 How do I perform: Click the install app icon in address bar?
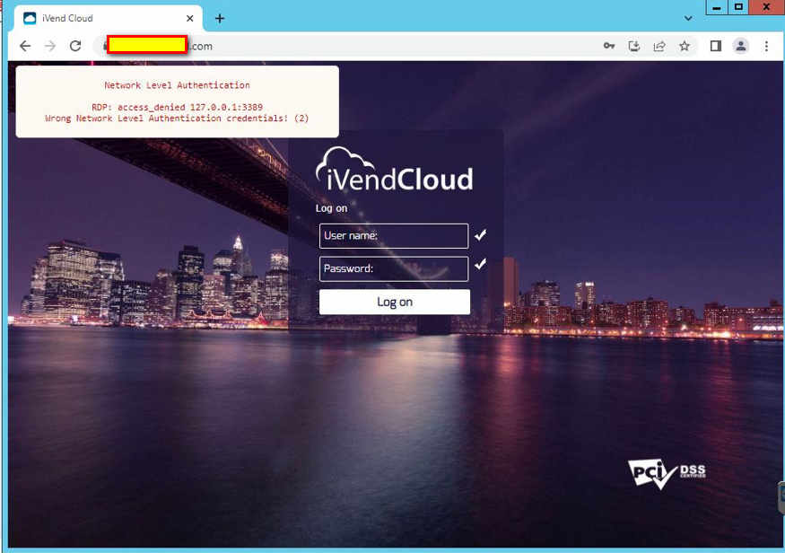click(x=634, y=46)
